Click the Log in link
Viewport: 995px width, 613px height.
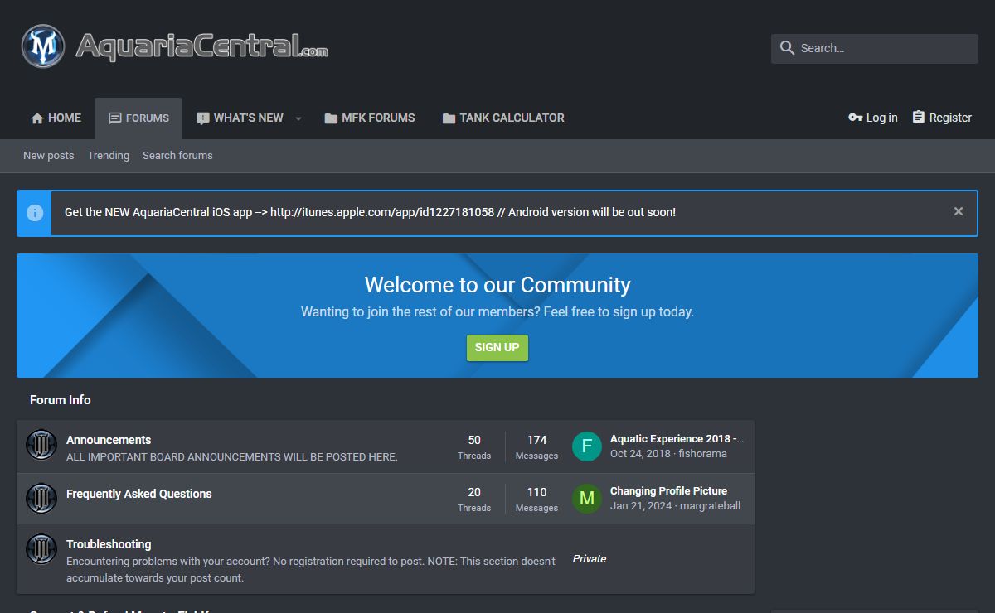[x=873, y=118]
